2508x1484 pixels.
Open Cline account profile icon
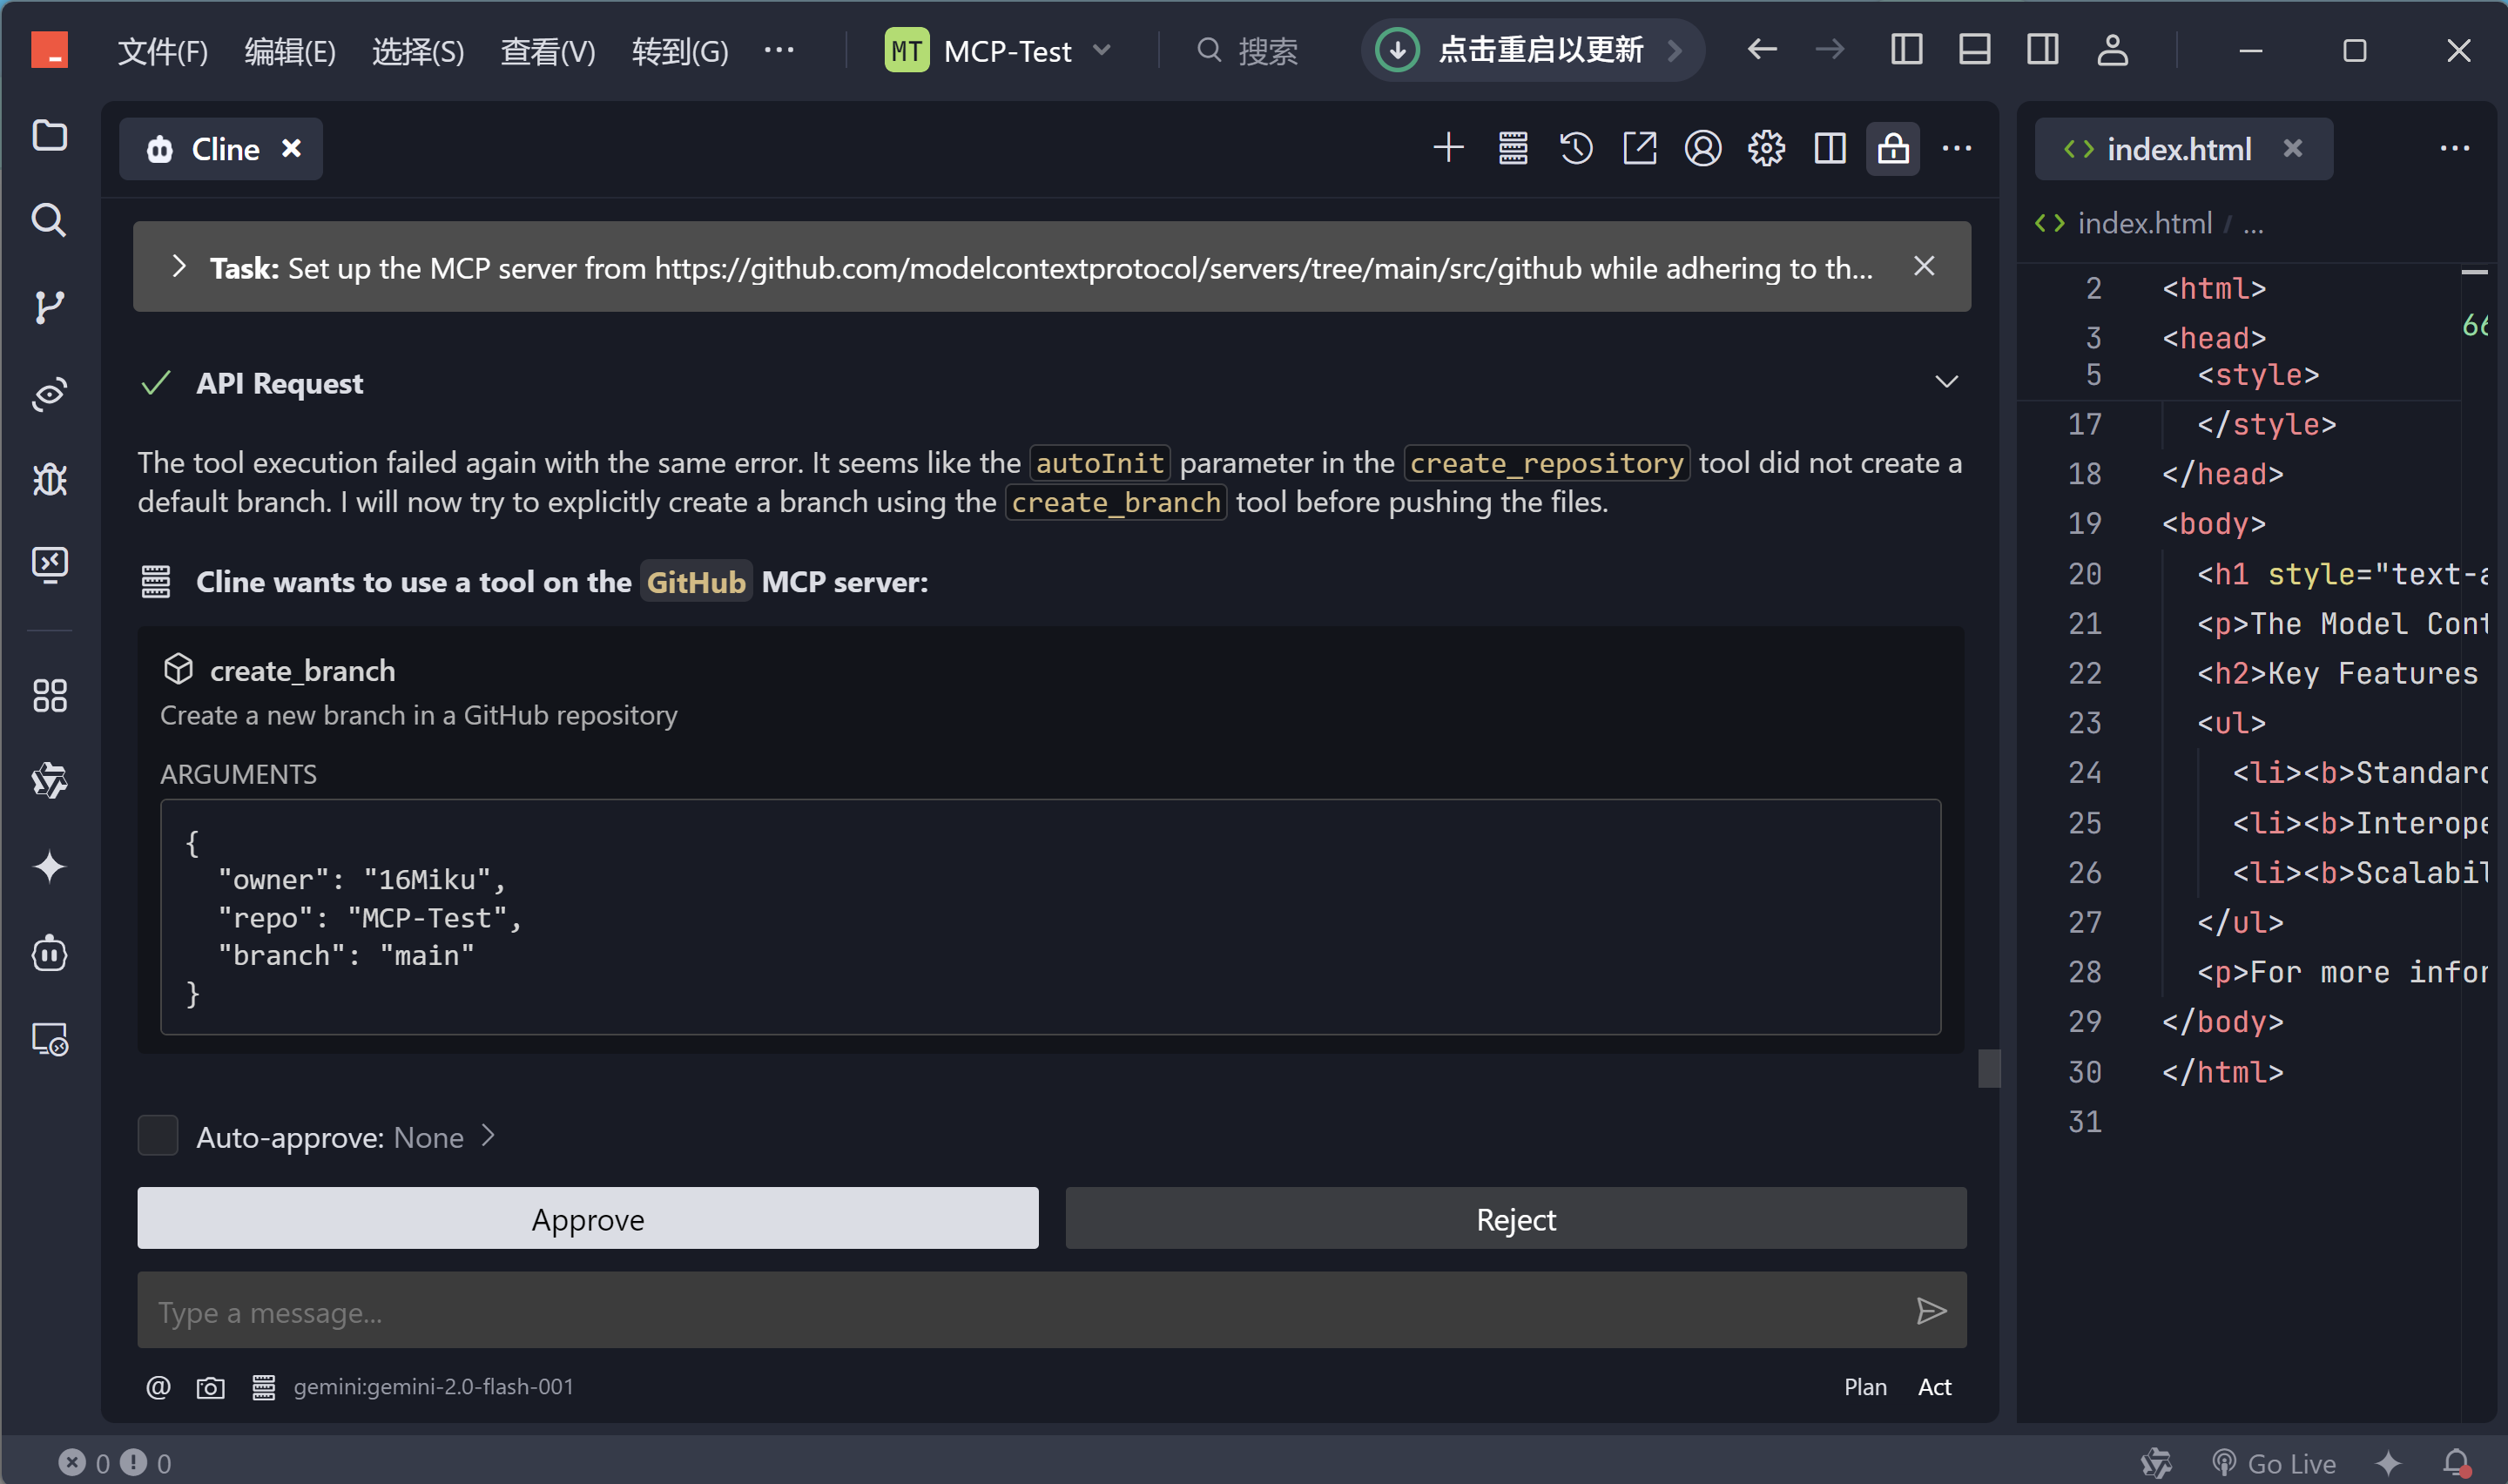coord(1702,149)
